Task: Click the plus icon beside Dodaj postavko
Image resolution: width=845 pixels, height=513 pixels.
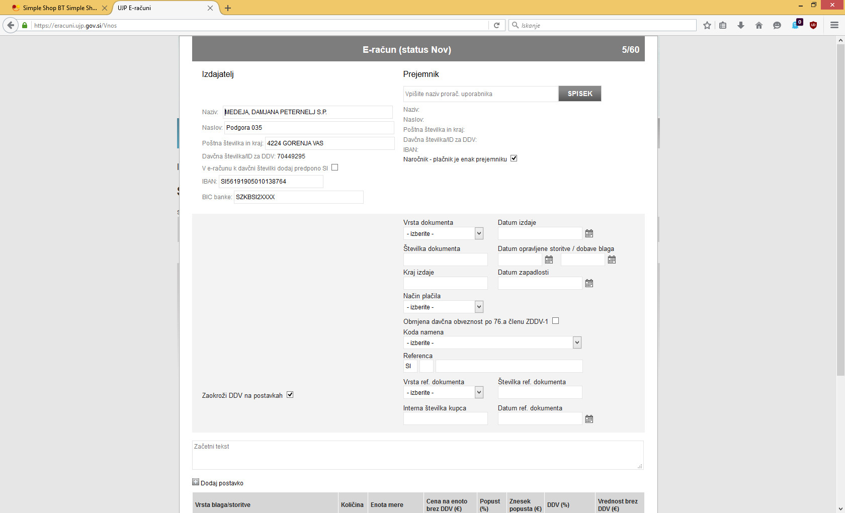Action: click(x=196, y=482)
